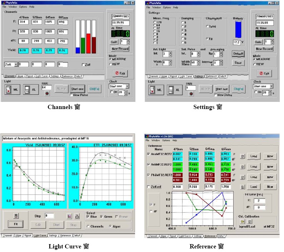The height and width of the screenshot is (252, 284).
Task: Click the chart icon left of print icon
Action: point(70,216)
